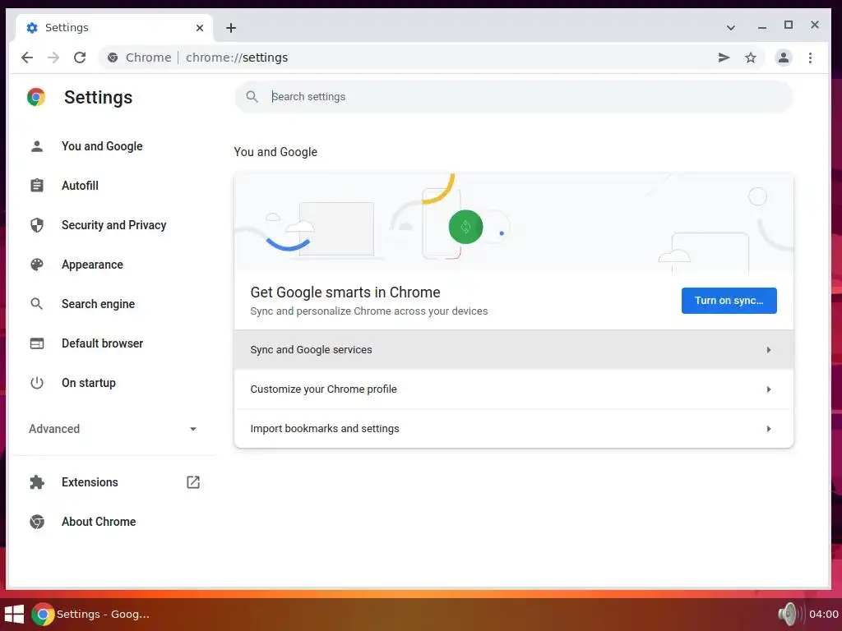Open Extensions page
The width and height of the screenshot is (842, 631).
pyautogui.click(x=90, y=482)
